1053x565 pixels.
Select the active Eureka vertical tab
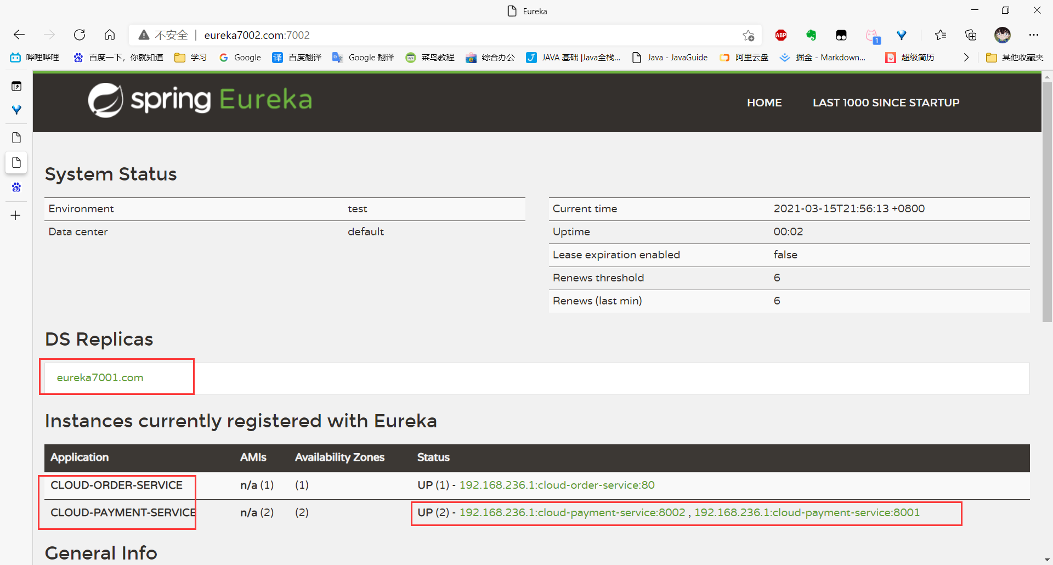click(16, 162)
